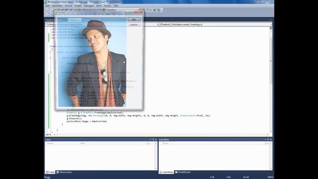Screen dimensions: 318x179
Task: Open the document tab list dropdown arrow
Action: 270,20
